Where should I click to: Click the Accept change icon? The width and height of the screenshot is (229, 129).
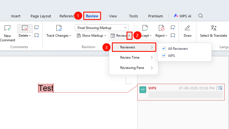click(145, 28)
